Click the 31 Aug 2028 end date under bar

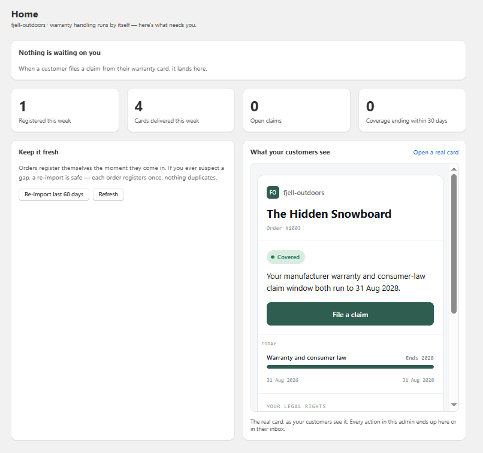(x=418, y=380)
